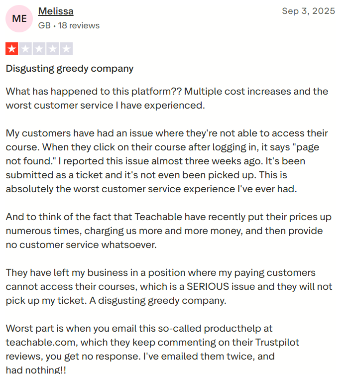Viewport: 349px width, 374px height.
Task: Click the first red rating star
Action: (x=11, y=49)
